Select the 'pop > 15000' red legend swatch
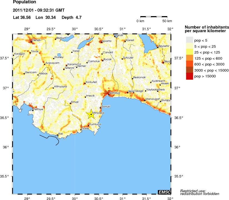This screenshot has width=229, height=200. 189,76
